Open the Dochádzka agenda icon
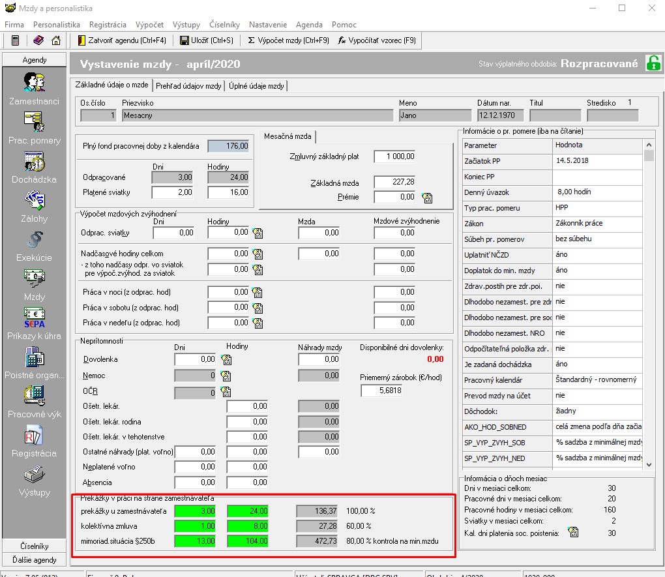Image resolution: width=665 pixels, height=577 pixels. (34, 161)
